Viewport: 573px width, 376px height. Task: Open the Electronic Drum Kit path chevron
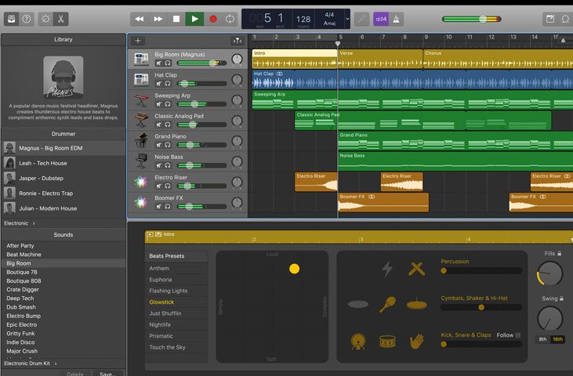tap(56, 363)
